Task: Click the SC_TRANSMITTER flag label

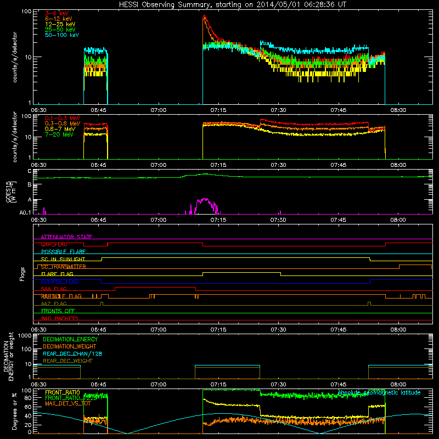Action: tap(64, 267)
